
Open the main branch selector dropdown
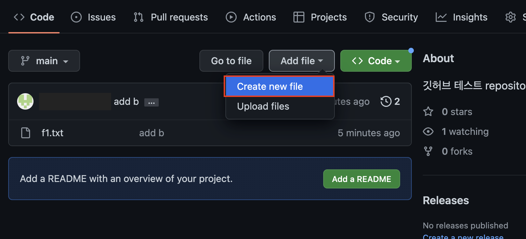coord(44,61)
